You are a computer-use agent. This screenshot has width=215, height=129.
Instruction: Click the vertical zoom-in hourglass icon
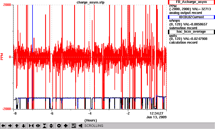(45, 126)
